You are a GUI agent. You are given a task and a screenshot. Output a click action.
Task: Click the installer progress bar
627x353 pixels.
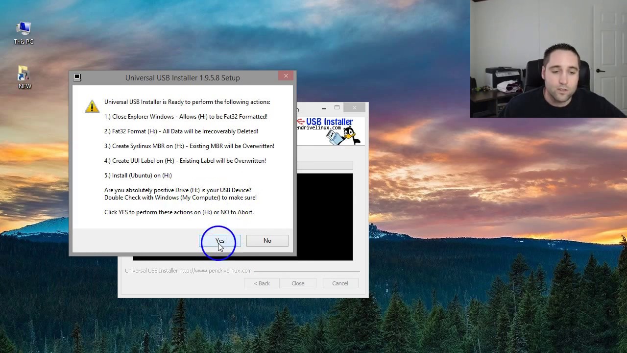324,165
